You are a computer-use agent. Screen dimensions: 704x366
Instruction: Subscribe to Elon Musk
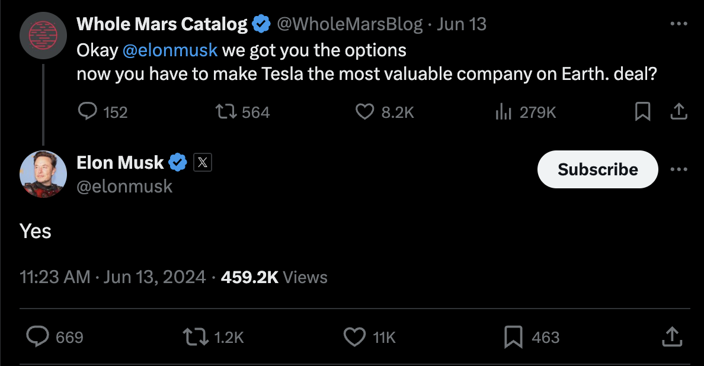click(x=597, y=169)
